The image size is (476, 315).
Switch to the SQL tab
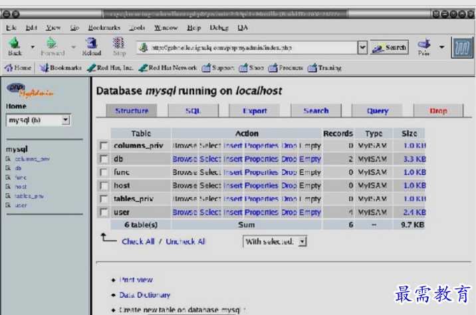pyautogui.click(x=193, y=111)
